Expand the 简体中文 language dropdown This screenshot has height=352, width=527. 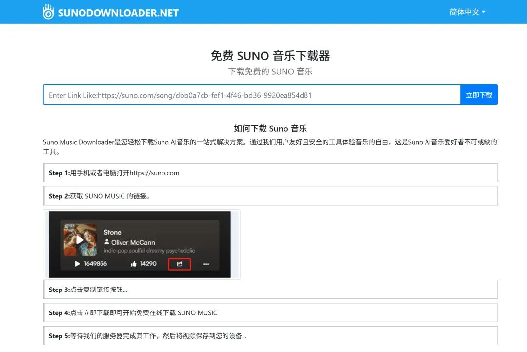(x=467, y=12)
